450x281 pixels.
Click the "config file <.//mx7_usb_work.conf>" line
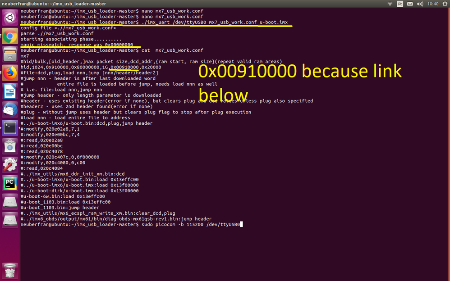(x=68, y=28)
